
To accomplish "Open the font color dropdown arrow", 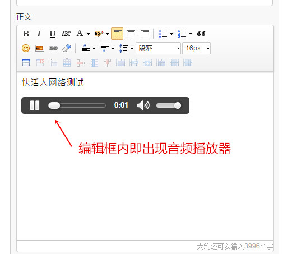I will click(x=88, y=34).
